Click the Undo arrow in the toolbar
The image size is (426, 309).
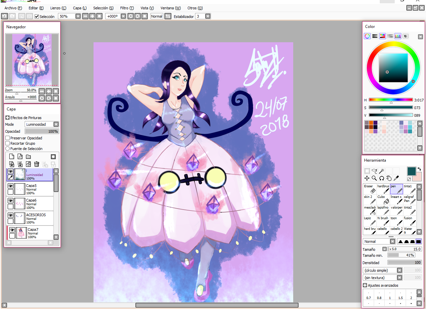click(x=4, y=16)
